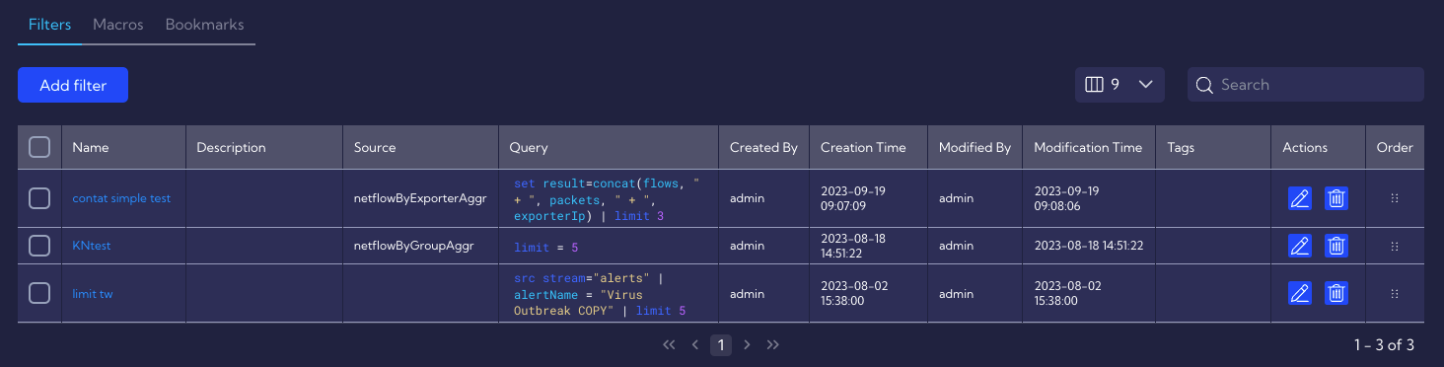The width and height of the screenshot is (1444, 367).
Task: Delete the limit tw filter
Action: 1336,293
